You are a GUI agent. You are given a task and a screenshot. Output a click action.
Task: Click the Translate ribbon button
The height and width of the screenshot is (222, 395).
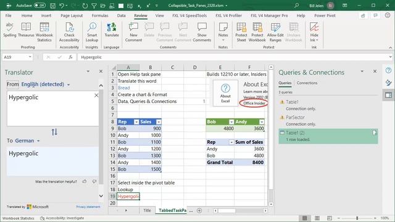pyautogui.click(x=112, y=30)
